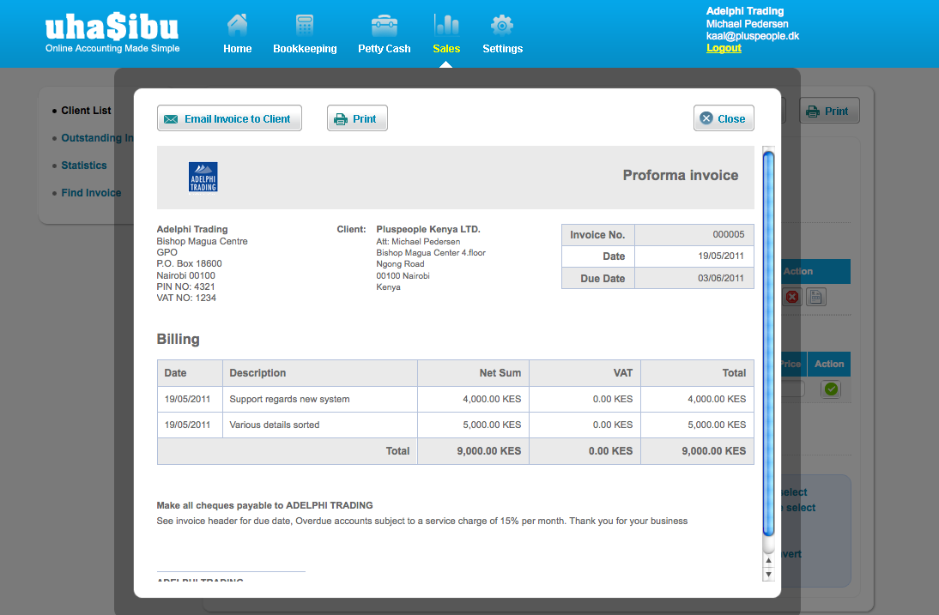The image size is (939, 615).
Task: Click the document icon under Action
Action: [x=815, y=297]
